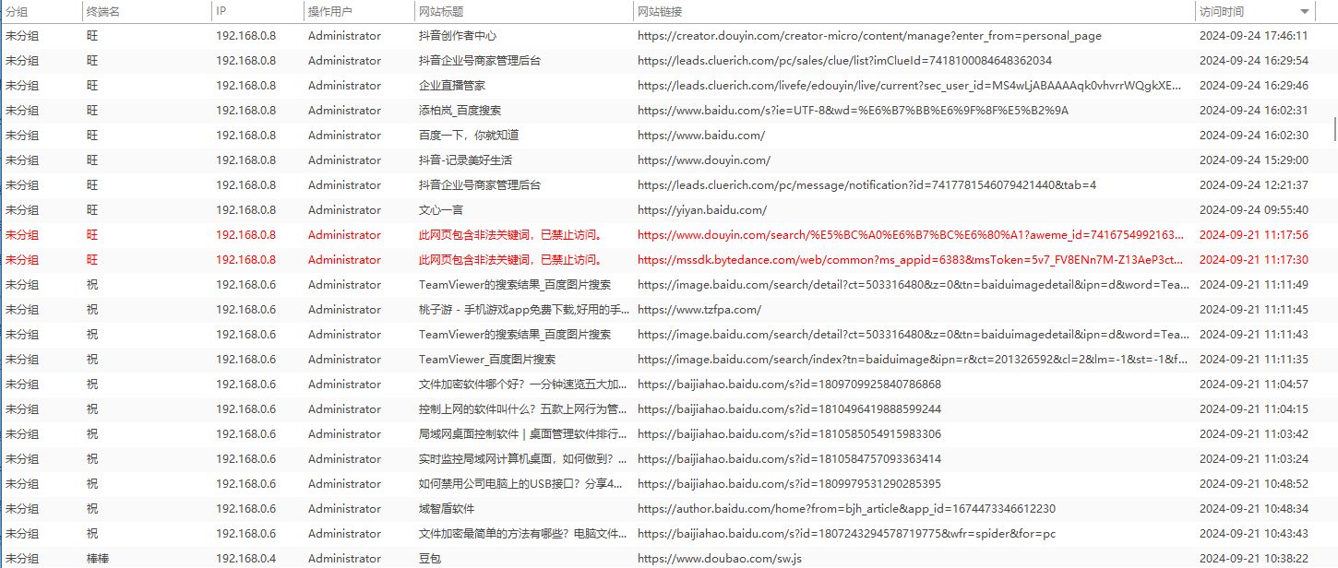
Task: Select the IP cell 192.168.0.4
Action: coord(245,559)
